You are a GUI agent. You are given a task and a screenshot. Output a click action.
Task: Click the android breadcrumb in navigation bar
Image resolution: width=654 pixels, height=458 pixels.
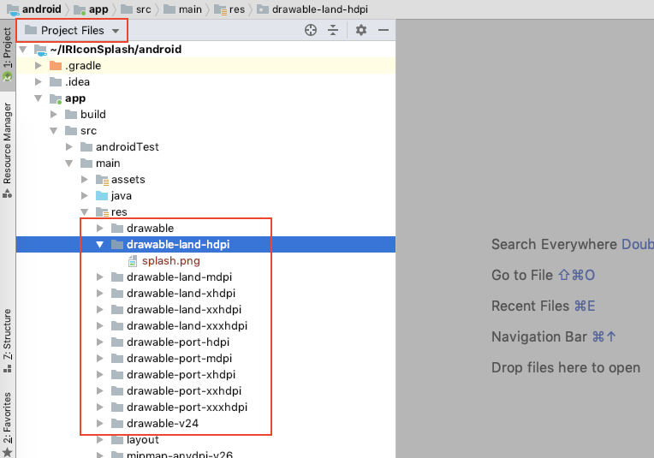click(x=34, y=9)
